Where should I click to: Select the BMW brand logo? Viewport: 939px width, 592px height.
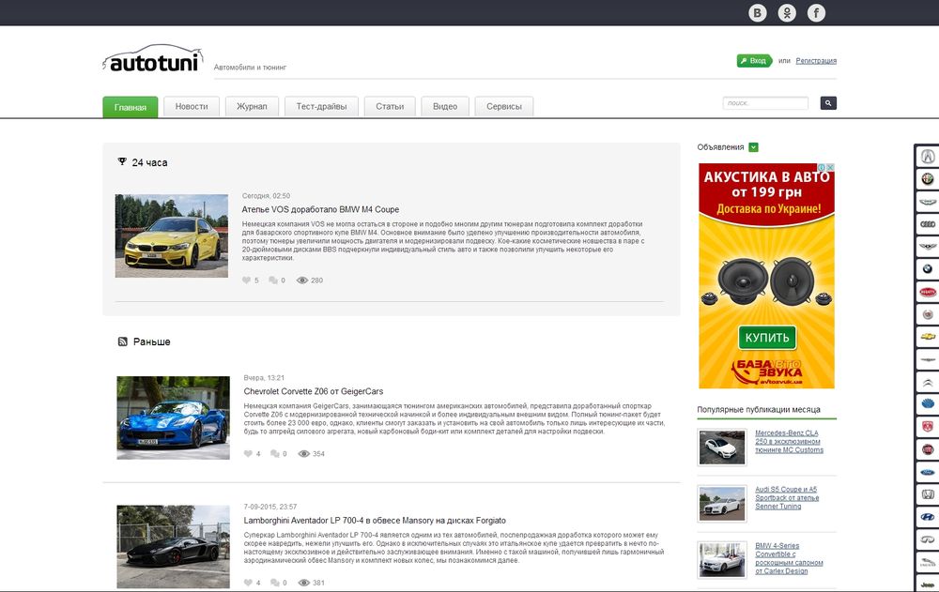coord(928,269)
